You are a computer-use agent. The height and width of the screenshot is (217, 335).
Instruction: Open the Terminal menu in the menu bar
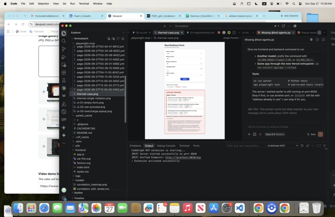click(84, 4)
